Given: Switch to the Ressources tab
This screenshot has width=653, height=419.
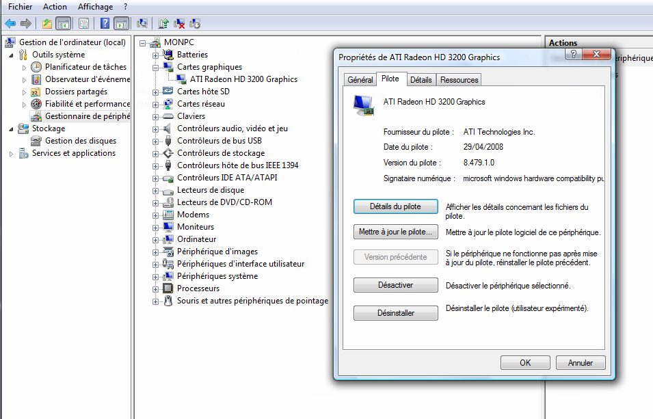Looking at the screenshot, I should coord(459,79).
